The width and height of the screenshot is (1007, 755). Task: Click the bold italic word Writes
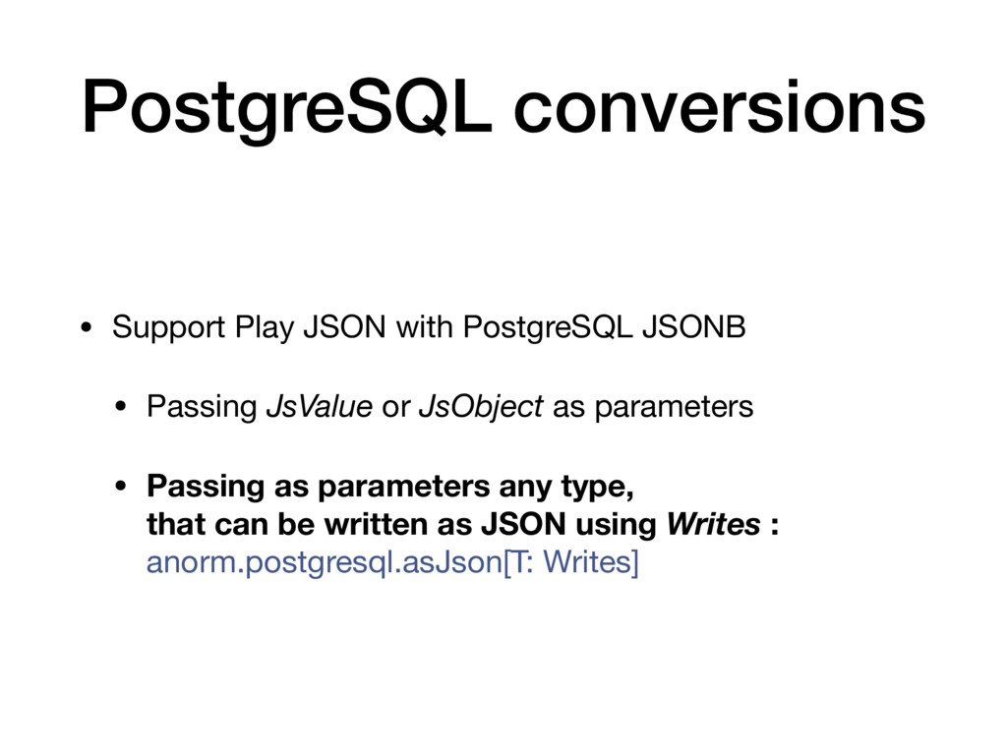coord(714,524)
